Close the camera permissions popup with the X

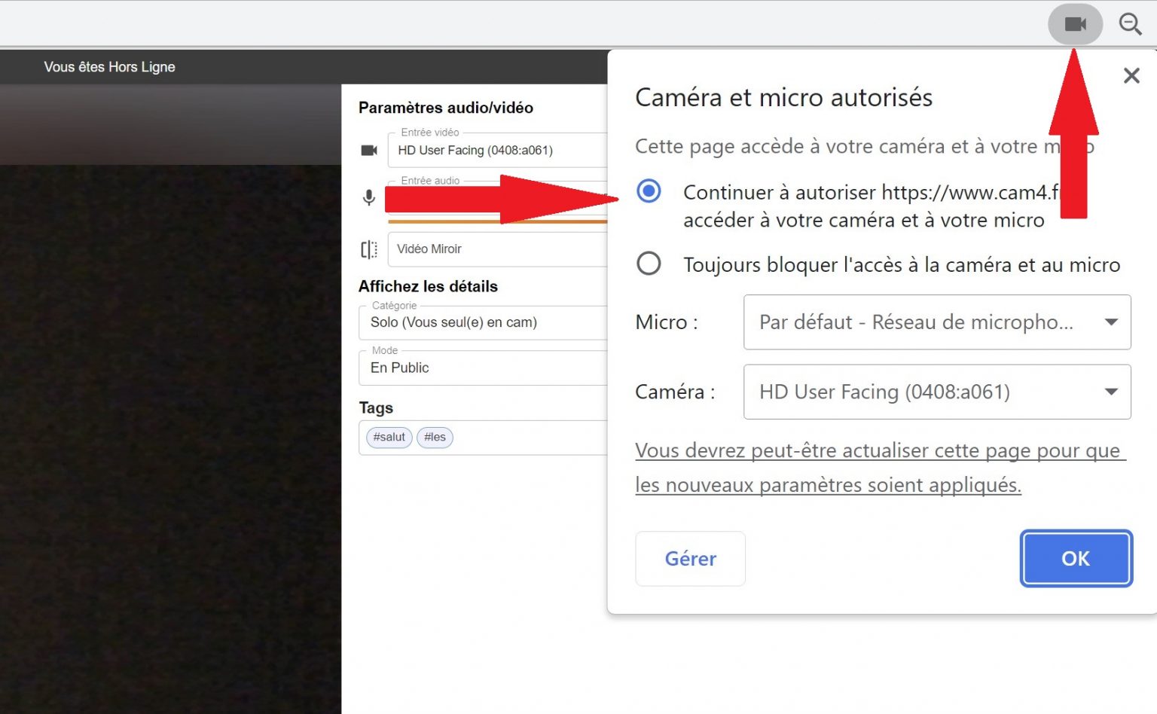pyautogui.click(x=1131, y=75)
